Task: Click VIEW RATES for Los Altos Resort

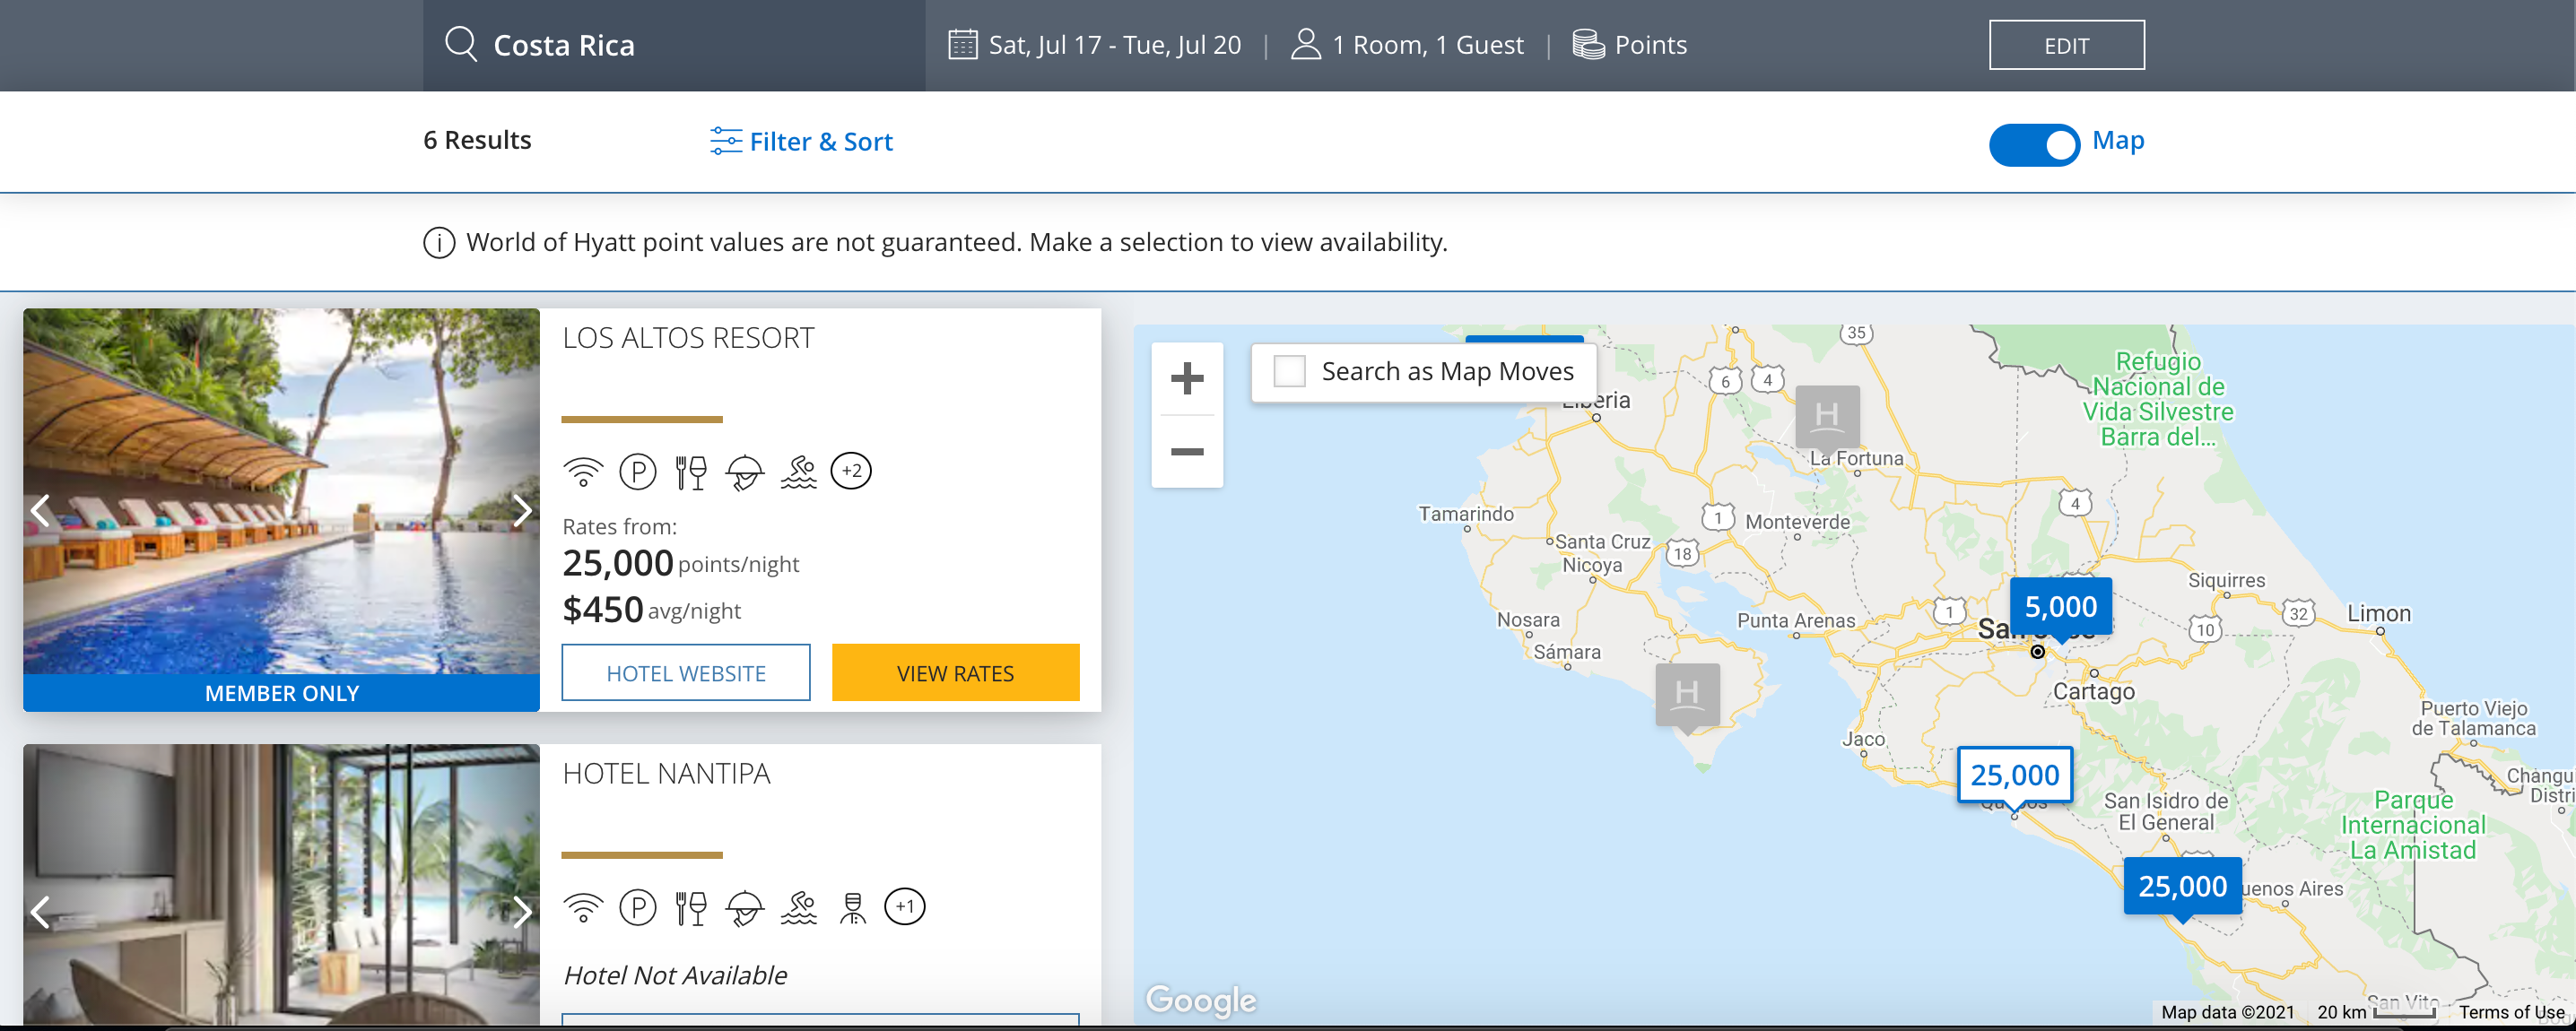Action: 955,673
